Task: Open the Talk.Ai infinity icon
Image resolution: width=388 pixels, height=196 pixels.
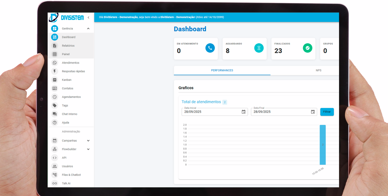Action: coord(54,183)
